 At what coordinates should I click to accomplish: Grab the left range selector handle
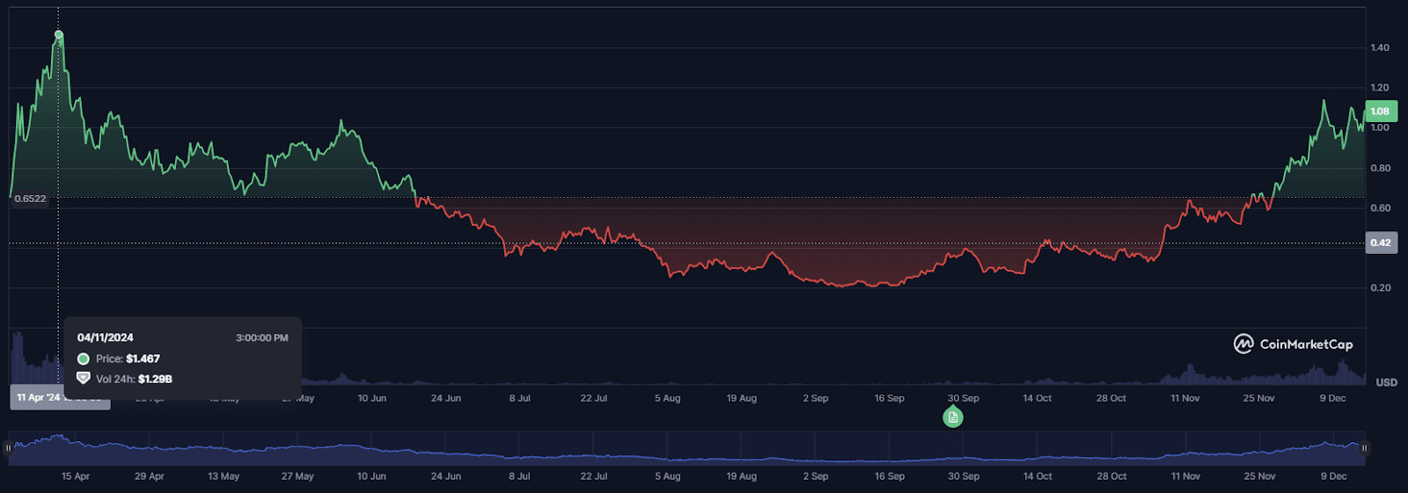click(8, 448)
